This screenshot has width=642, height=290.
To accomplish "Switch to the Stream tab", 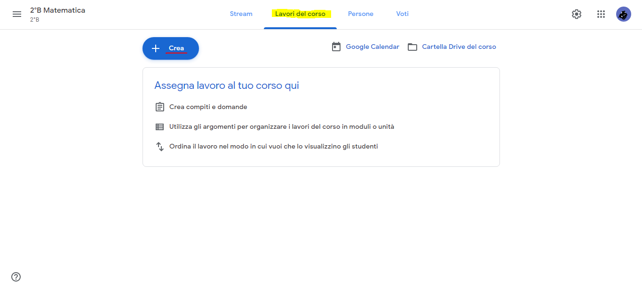I will pyautogui.click(x=241, y=14).
